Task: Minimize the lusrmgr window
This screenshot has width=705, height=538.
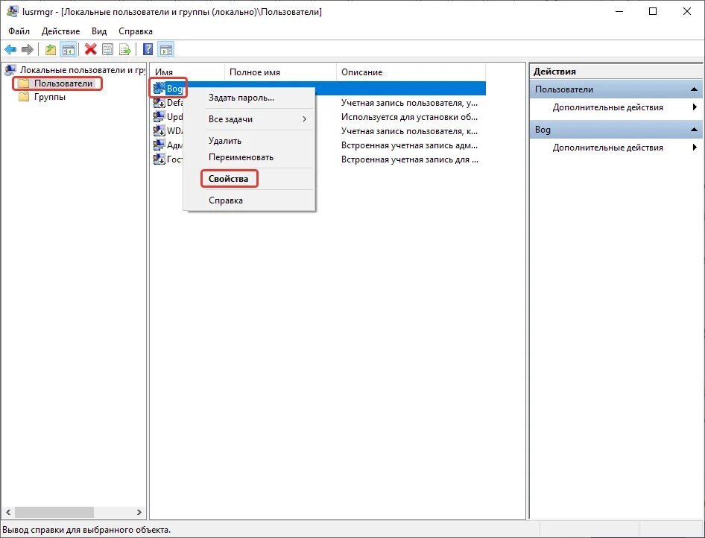Action: (x=619, y=12)
